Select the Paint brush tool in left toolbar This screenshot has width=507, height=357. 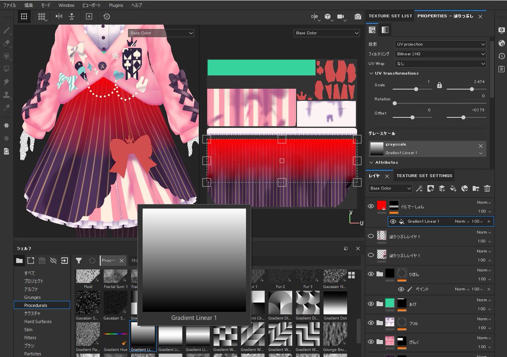point(6,31)
